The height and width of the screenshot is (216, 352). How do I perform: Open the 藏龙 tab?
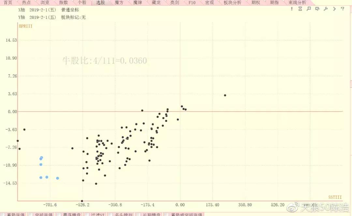156,3
